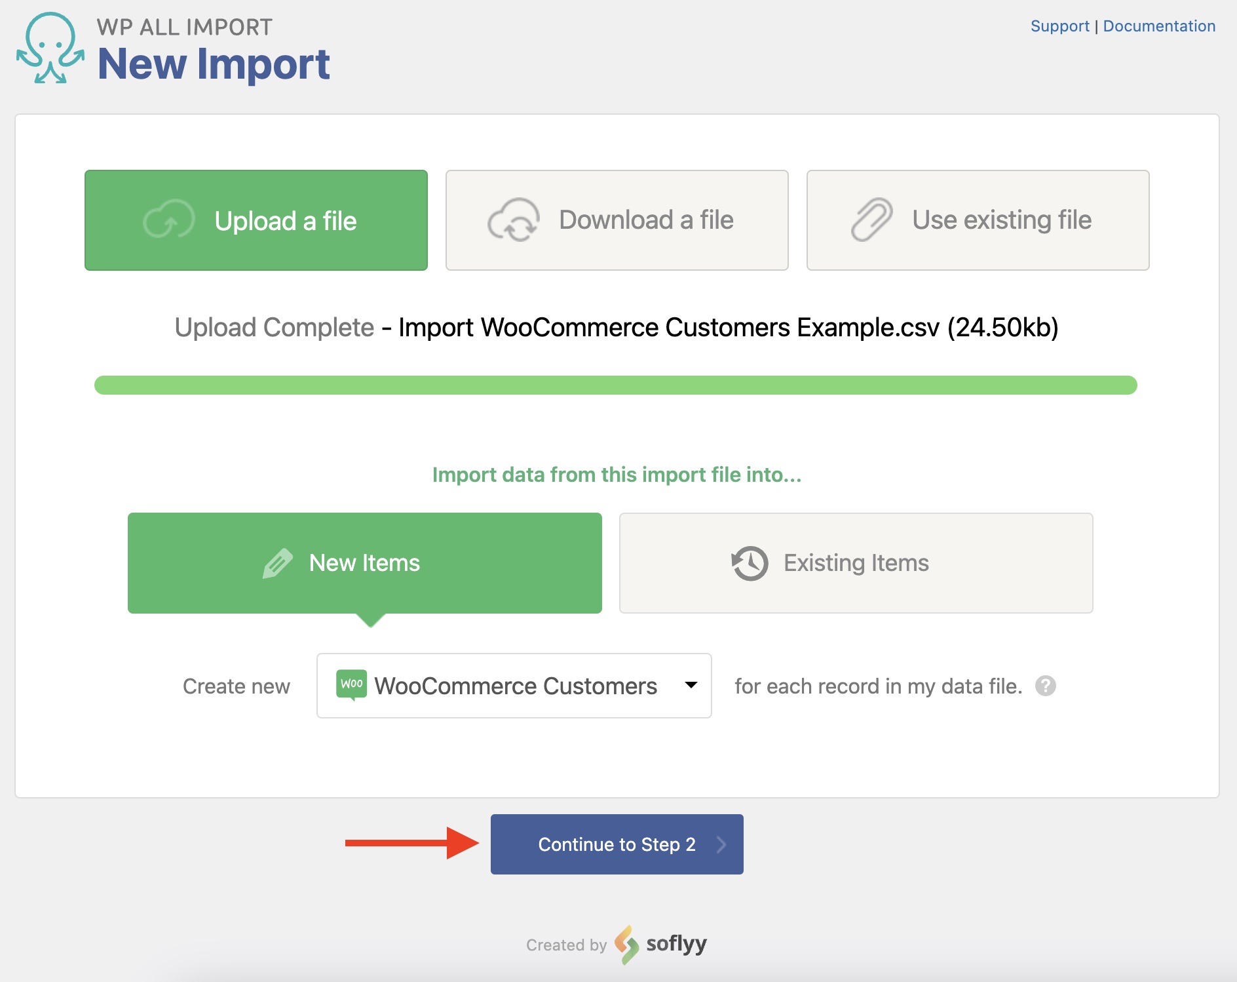The height and width of the screenshot is (982, 1237).
Task: Click the 'Create new' label
Action: pyautogui.click(x=237, y=686)
